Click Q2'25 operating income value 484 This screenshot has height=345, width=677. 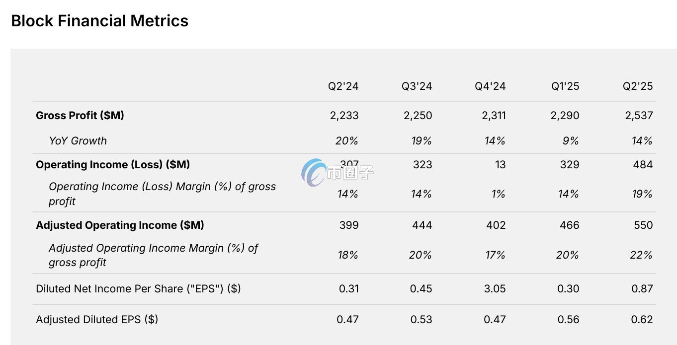pyautogui.click(x=643, y=164)
